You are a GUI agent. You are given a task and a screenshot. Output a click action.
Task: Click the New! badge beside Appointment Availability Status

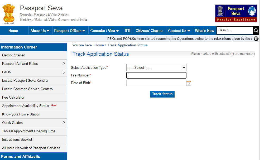click(x=54, y=105)
